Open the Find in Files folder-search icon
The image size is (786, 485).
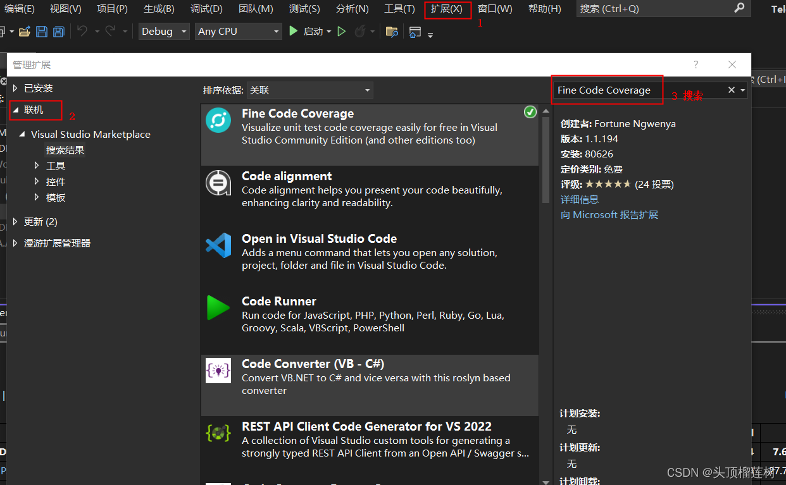click(x=392, y=32)
